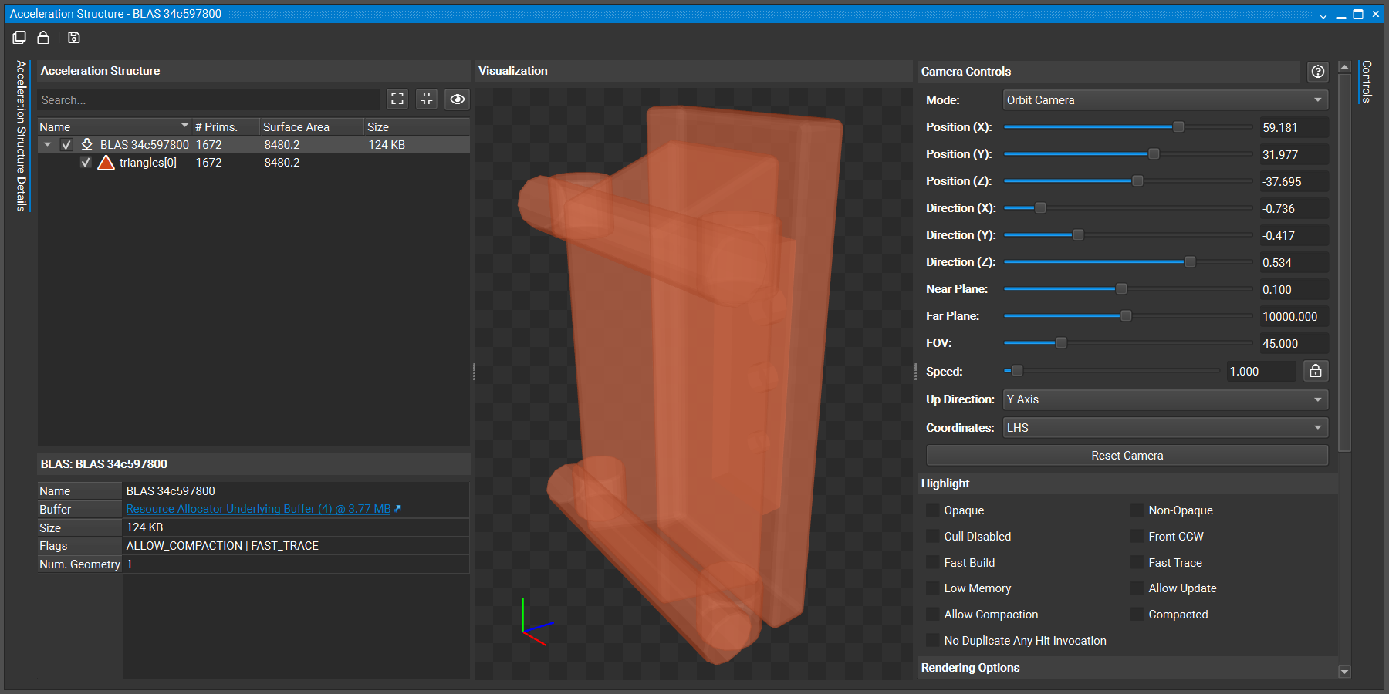Uncheck the triangles[0] row checkbox
Viewport: 1389px width, 694px height.
86,162
